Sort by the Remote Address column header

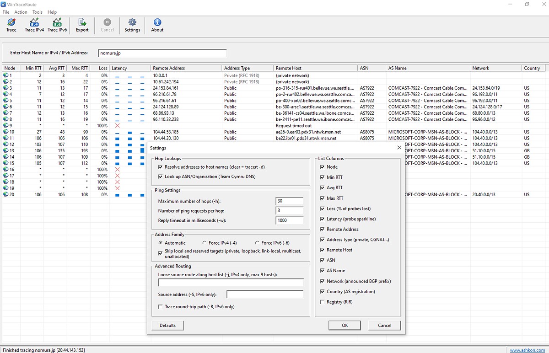(x=186, y=68)
